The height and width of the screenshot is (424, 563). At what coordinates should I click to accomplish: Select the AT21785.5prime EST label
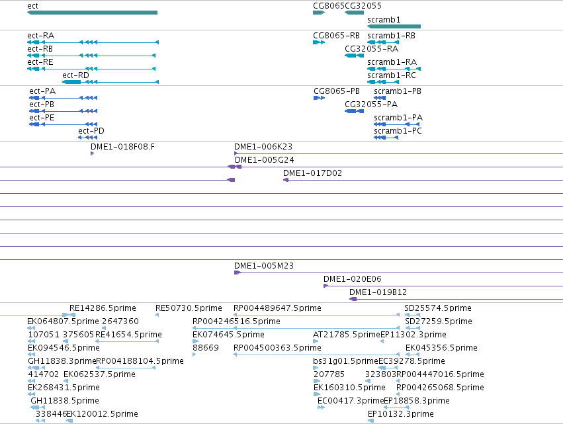347,335
